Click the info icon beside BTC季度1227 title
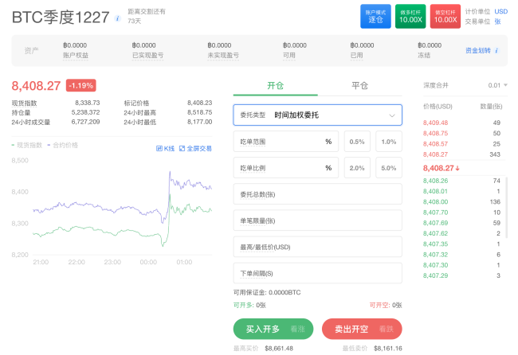This screenshot has height=355, width=518. point(117,18)
